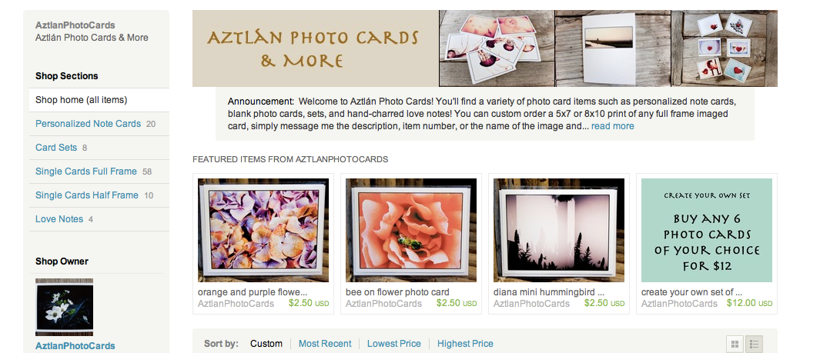The height and width of the screenshot is (353, 830).
Task: Sort items by Most Recent
Action: 325,344
